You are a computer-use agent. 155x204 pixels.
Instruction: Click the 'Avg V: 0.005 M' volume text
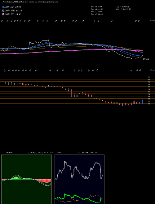coord(122,6)
